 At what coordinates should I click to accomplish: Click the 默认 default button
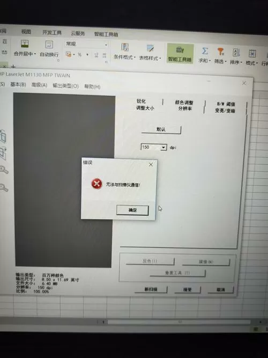[161, 129]
